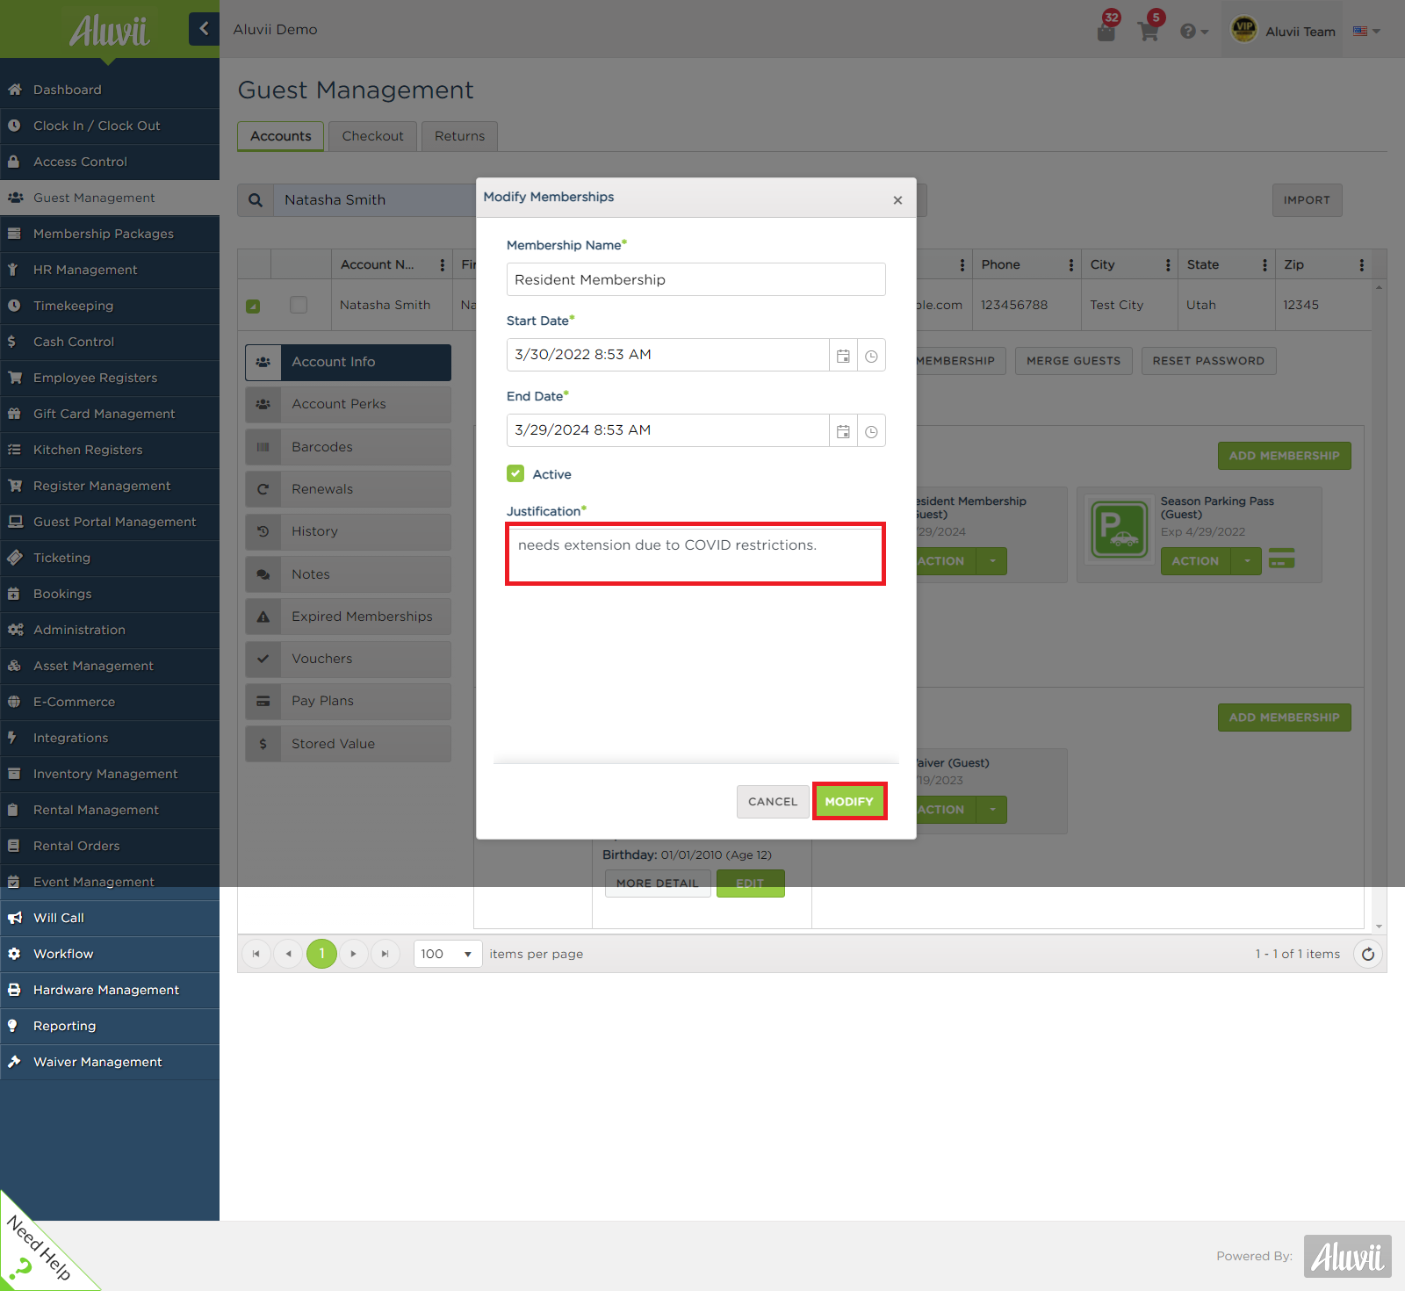
Task: Open End Date time picker
Action: coord(871,431)
